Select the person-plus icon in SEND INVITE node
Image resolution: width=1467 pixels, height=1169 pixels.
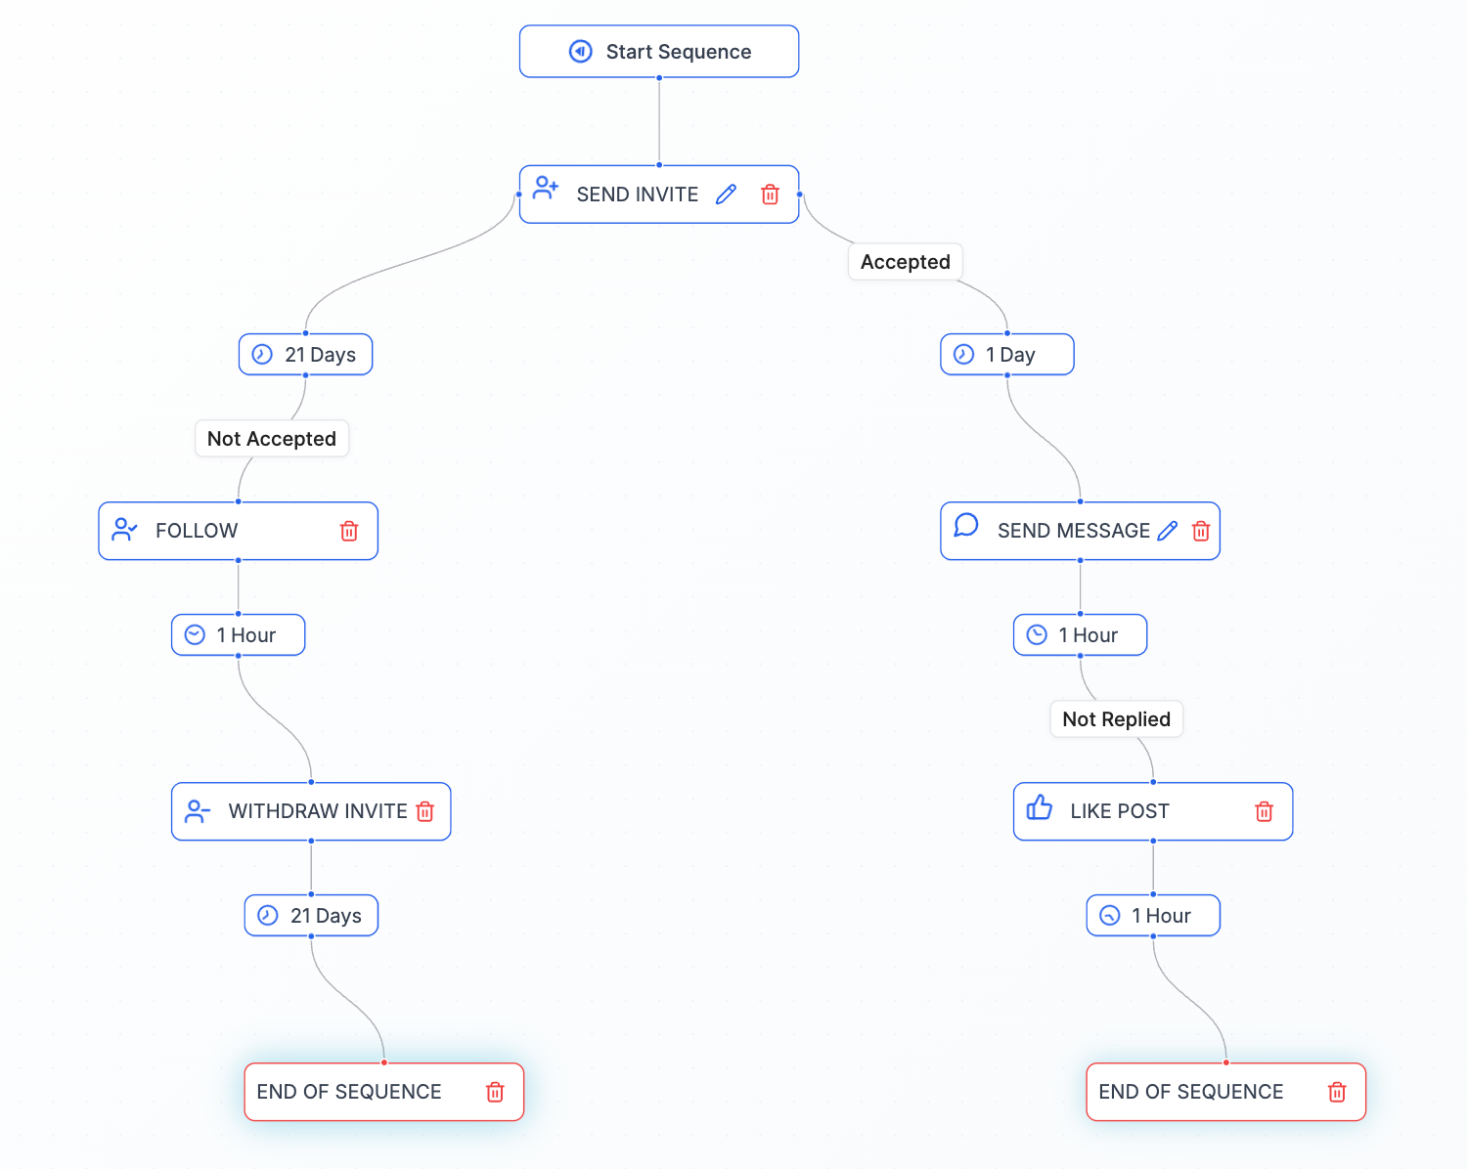pos(545,193)
